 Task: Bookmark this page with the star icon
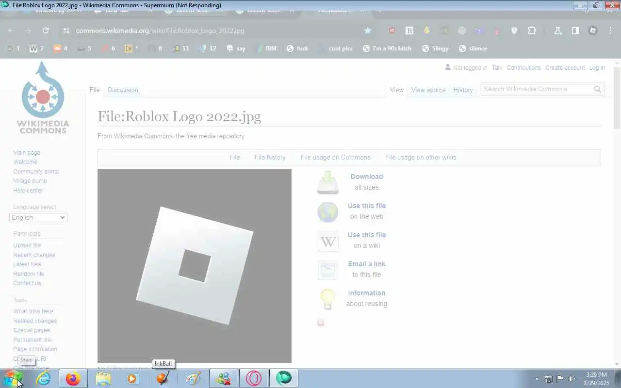pos(368,31)
